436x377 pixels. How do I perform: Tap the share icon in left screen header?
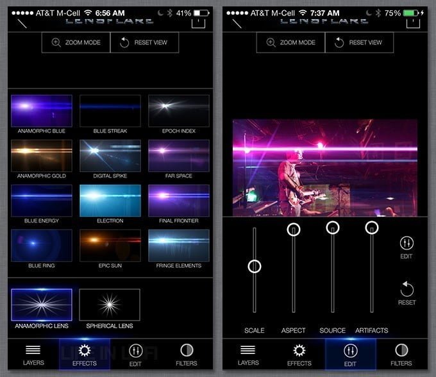(x=199, y=23)
